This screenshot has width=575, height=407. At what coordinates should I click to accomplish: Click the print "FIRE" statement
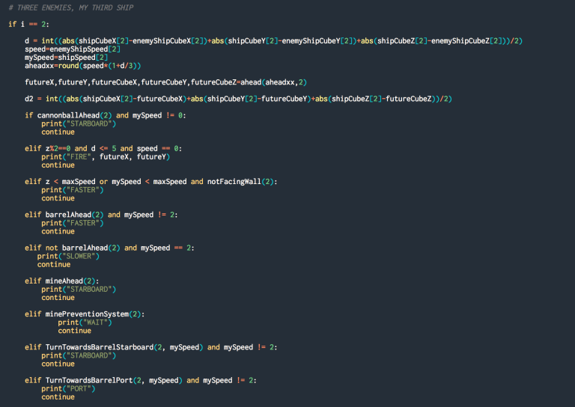(x=106, y=157)
